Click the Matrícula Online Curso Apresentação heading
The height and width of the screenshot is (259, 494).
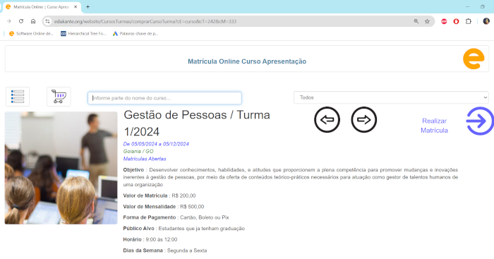coord(247,61)
